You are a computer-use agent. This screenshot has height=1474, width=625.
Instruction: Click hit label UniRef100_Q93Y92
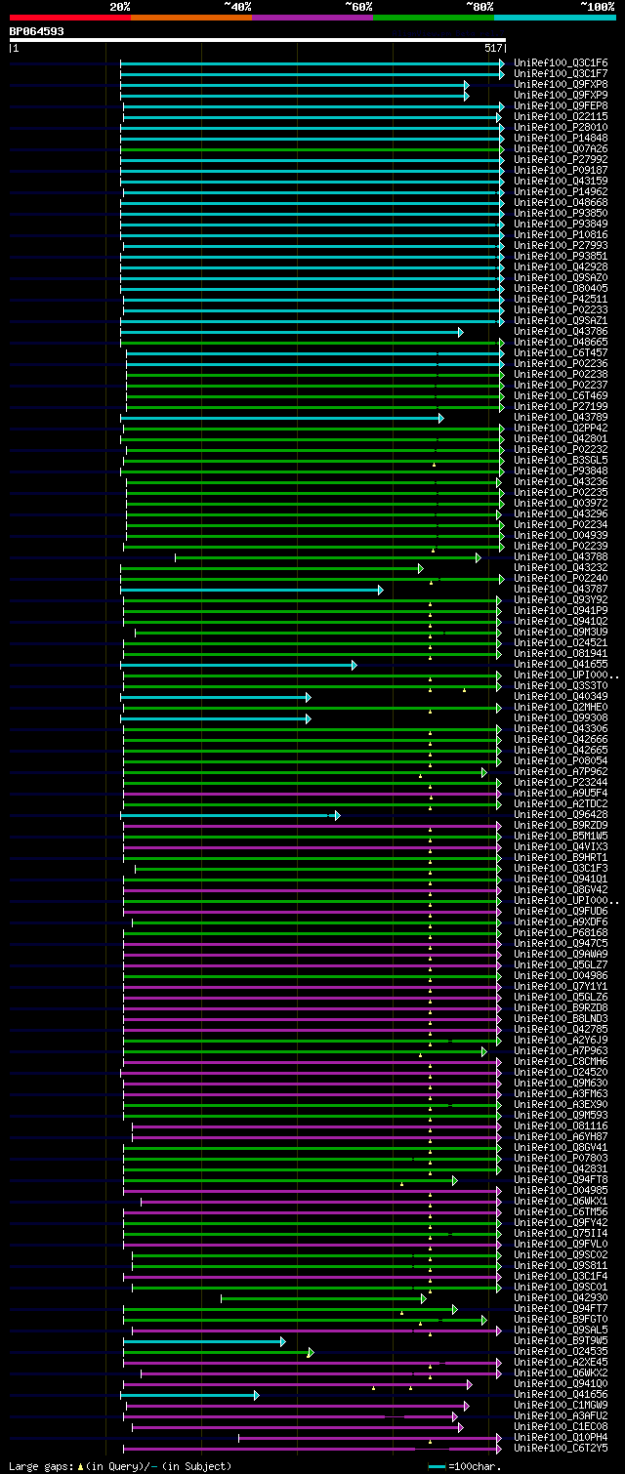coord(561,600)
